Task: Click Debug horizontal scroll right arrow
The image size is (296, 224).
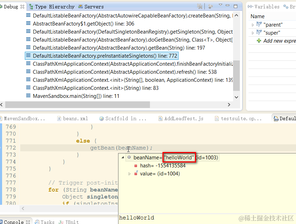Action: (229, 104)
